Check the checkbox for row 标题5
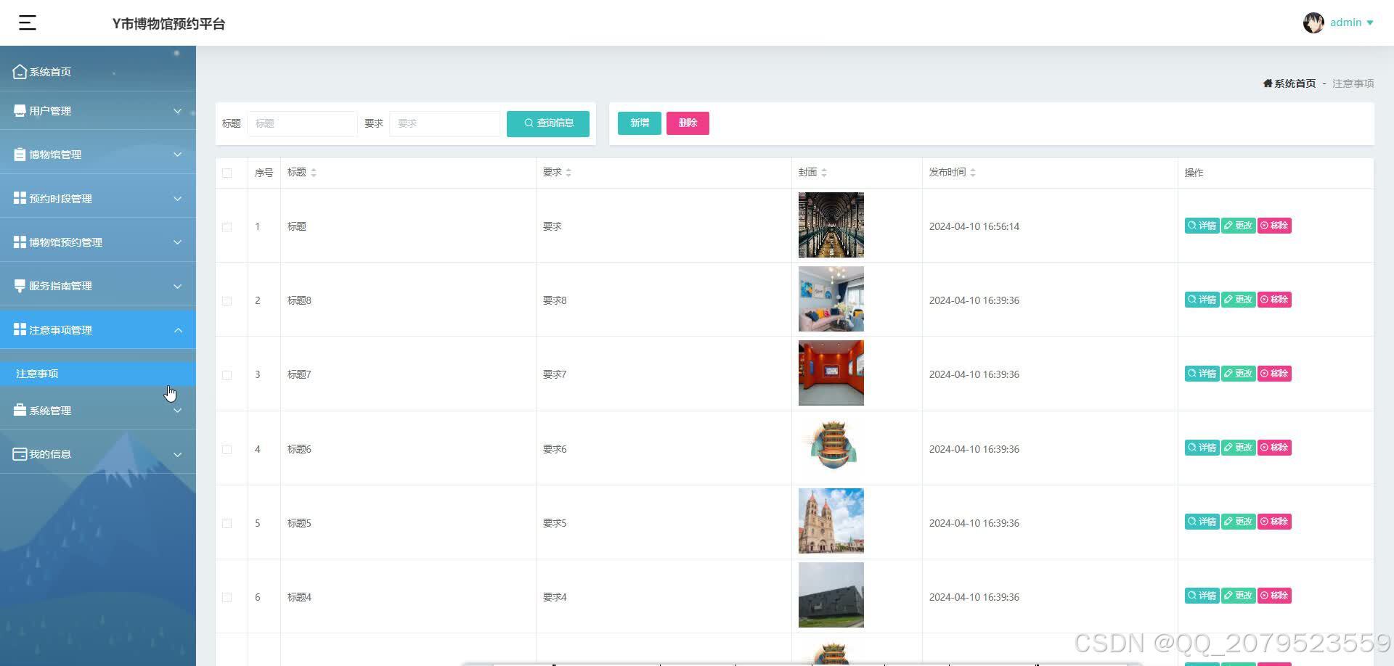The width and height of the screenshot is (1394, 666). coord(227,523)
